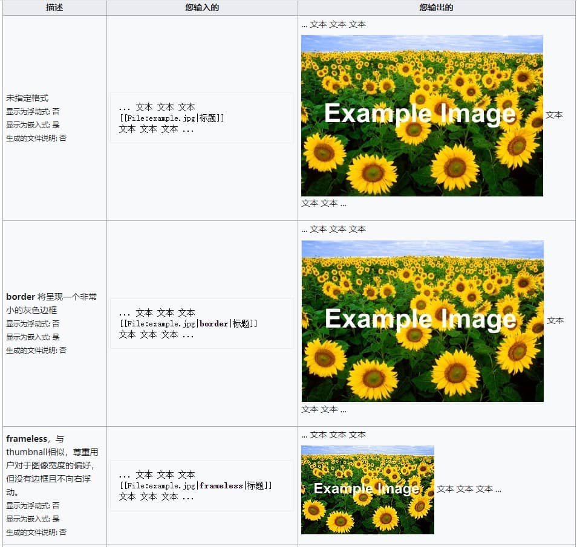Open the sunflower image in the border row

[422, 321]
